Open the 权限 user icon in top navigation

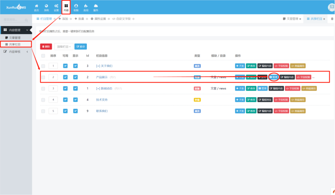pyautogui.click(x=76, y=7)
